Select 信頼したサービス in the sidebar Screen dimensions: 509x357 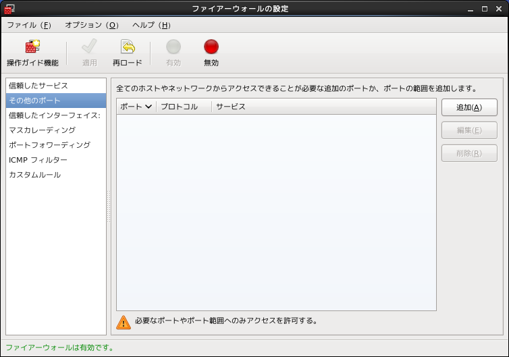tap(56, 86)
